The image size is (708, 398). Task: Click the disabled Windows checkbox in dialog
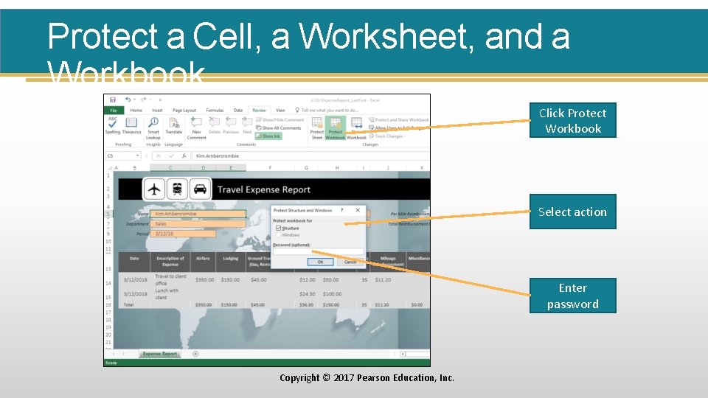tap(279, 235)
